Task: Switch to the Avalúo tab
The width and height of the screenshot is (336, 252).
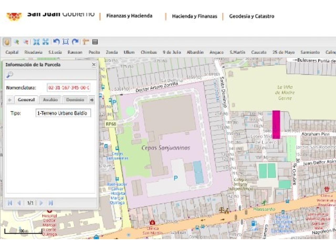Action: [x=50, y=100]
